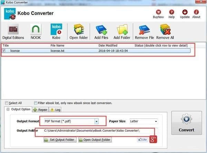Click the Convert button
The width and height of the screenshot is (207, 153).
coord(187,123)
